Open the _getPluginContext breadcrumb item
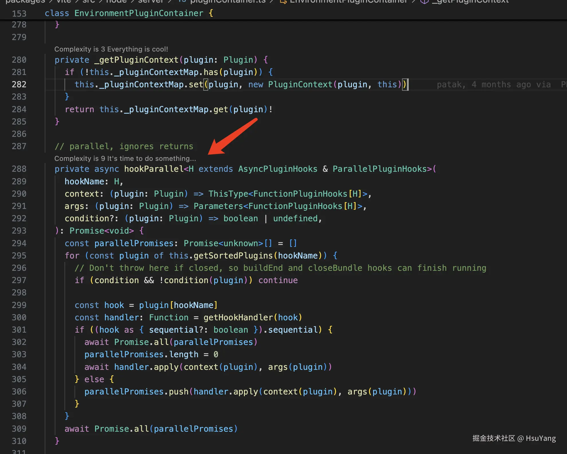 pyautogui.click(x=470, y=1)
